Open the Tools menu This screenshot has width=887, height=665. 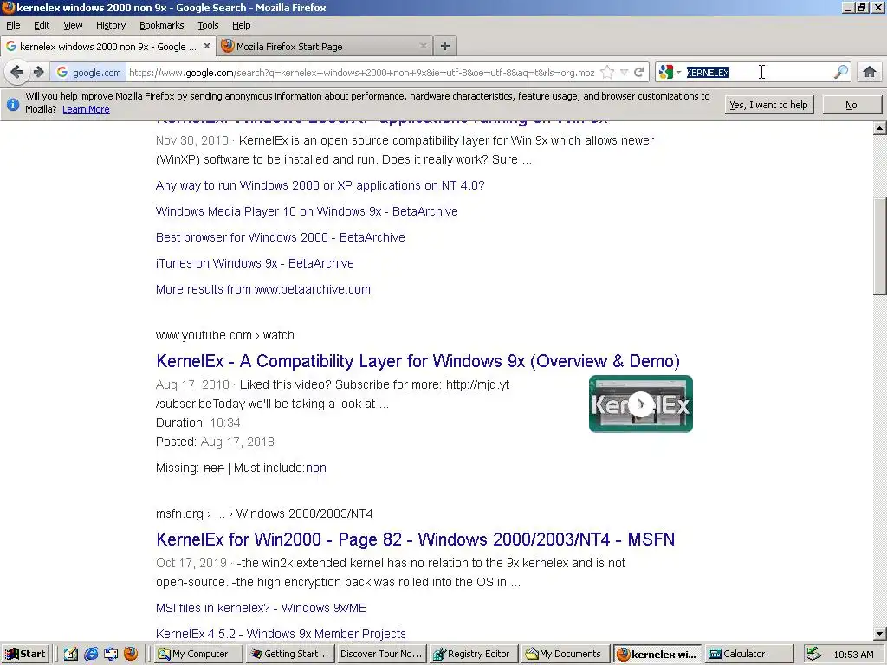(x=208, y=25)
